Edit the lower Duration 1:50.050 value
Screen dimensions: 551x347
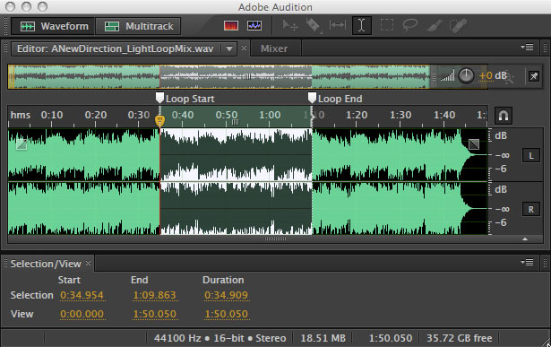coord(227,314)
